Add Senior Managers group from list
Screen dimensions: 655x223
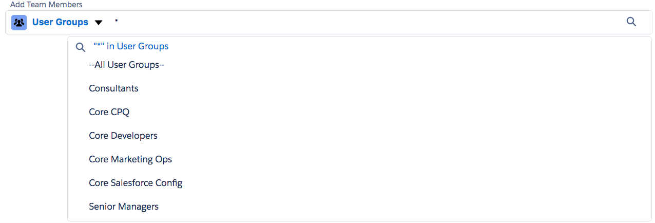pyautogui.click(x=124, y=207)
